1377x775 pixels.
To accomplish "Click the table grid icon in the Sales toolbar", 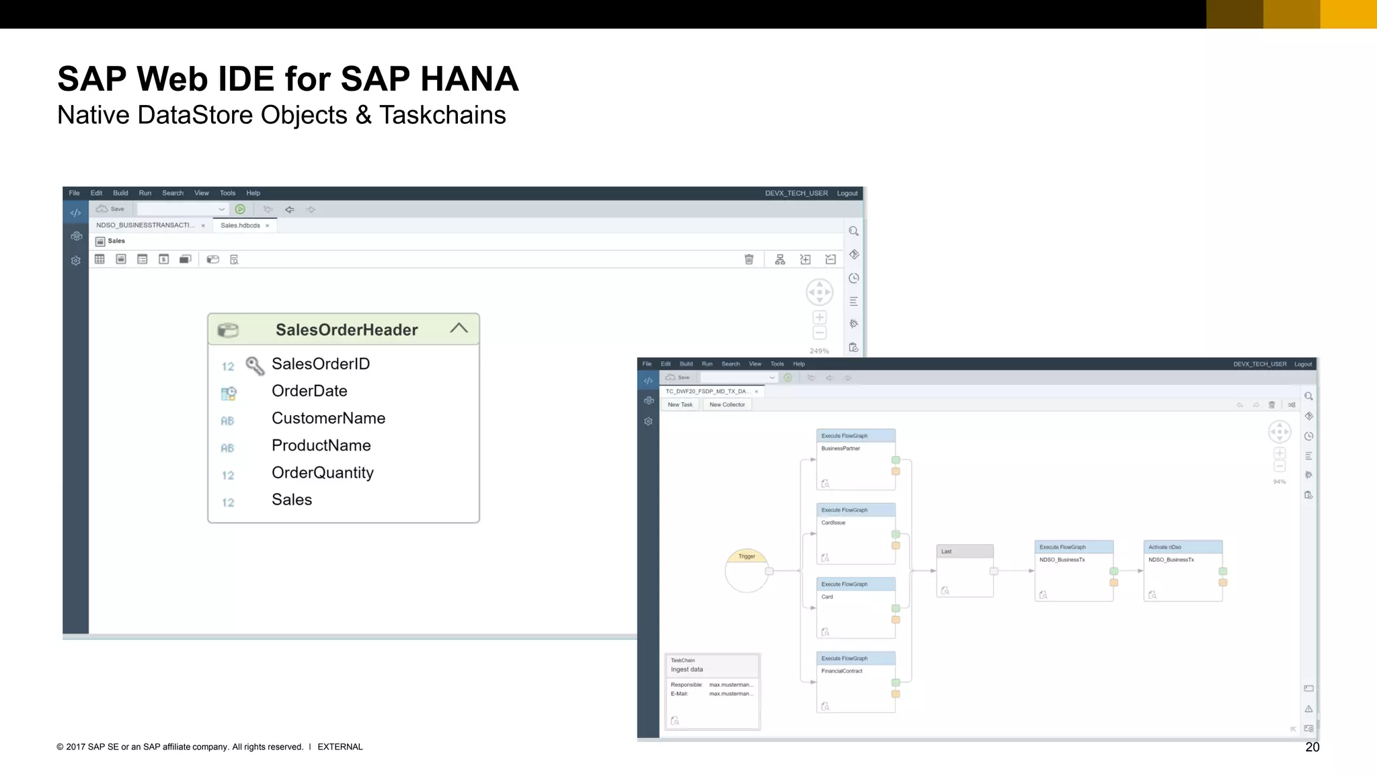I will 100,259.
